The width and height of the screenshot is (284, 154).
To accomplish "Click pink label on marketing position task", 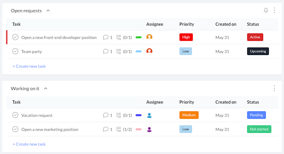I will tap(139, 129).
